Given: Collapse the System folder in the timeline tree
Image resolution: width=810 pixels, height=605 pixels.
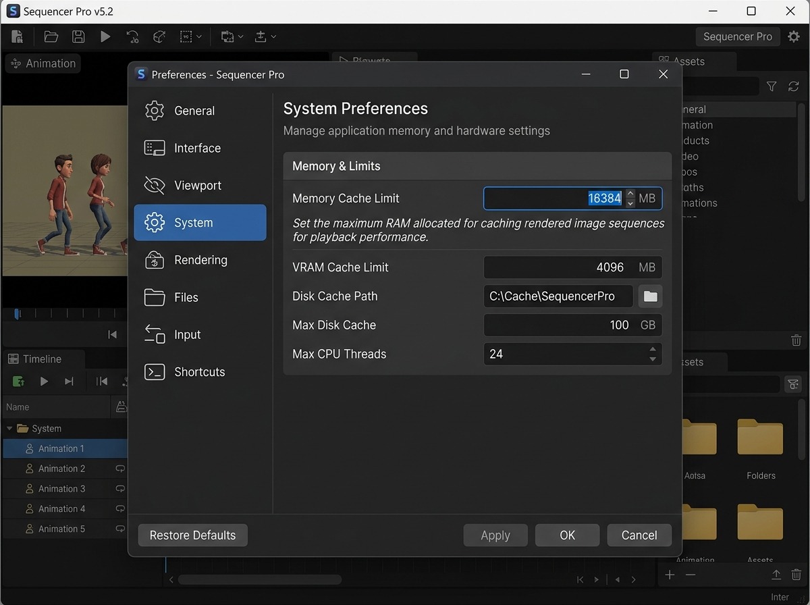Looking at the screenshot, I should click(x=9, y=429).
